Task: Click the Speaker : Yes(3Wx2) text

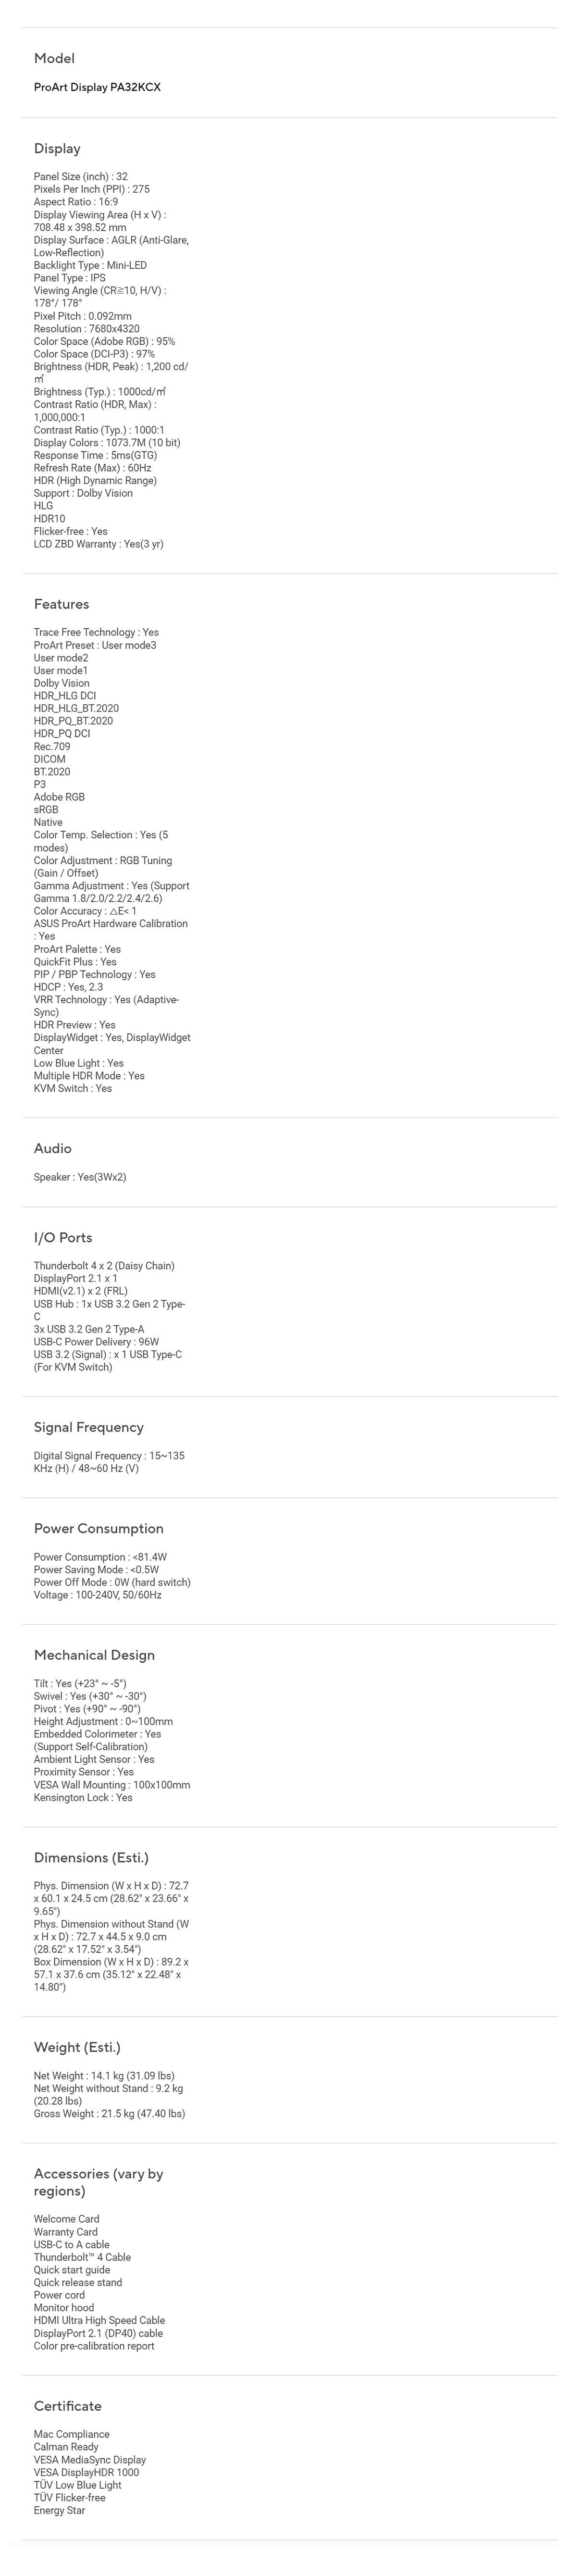Action: tap(80, 1177)
